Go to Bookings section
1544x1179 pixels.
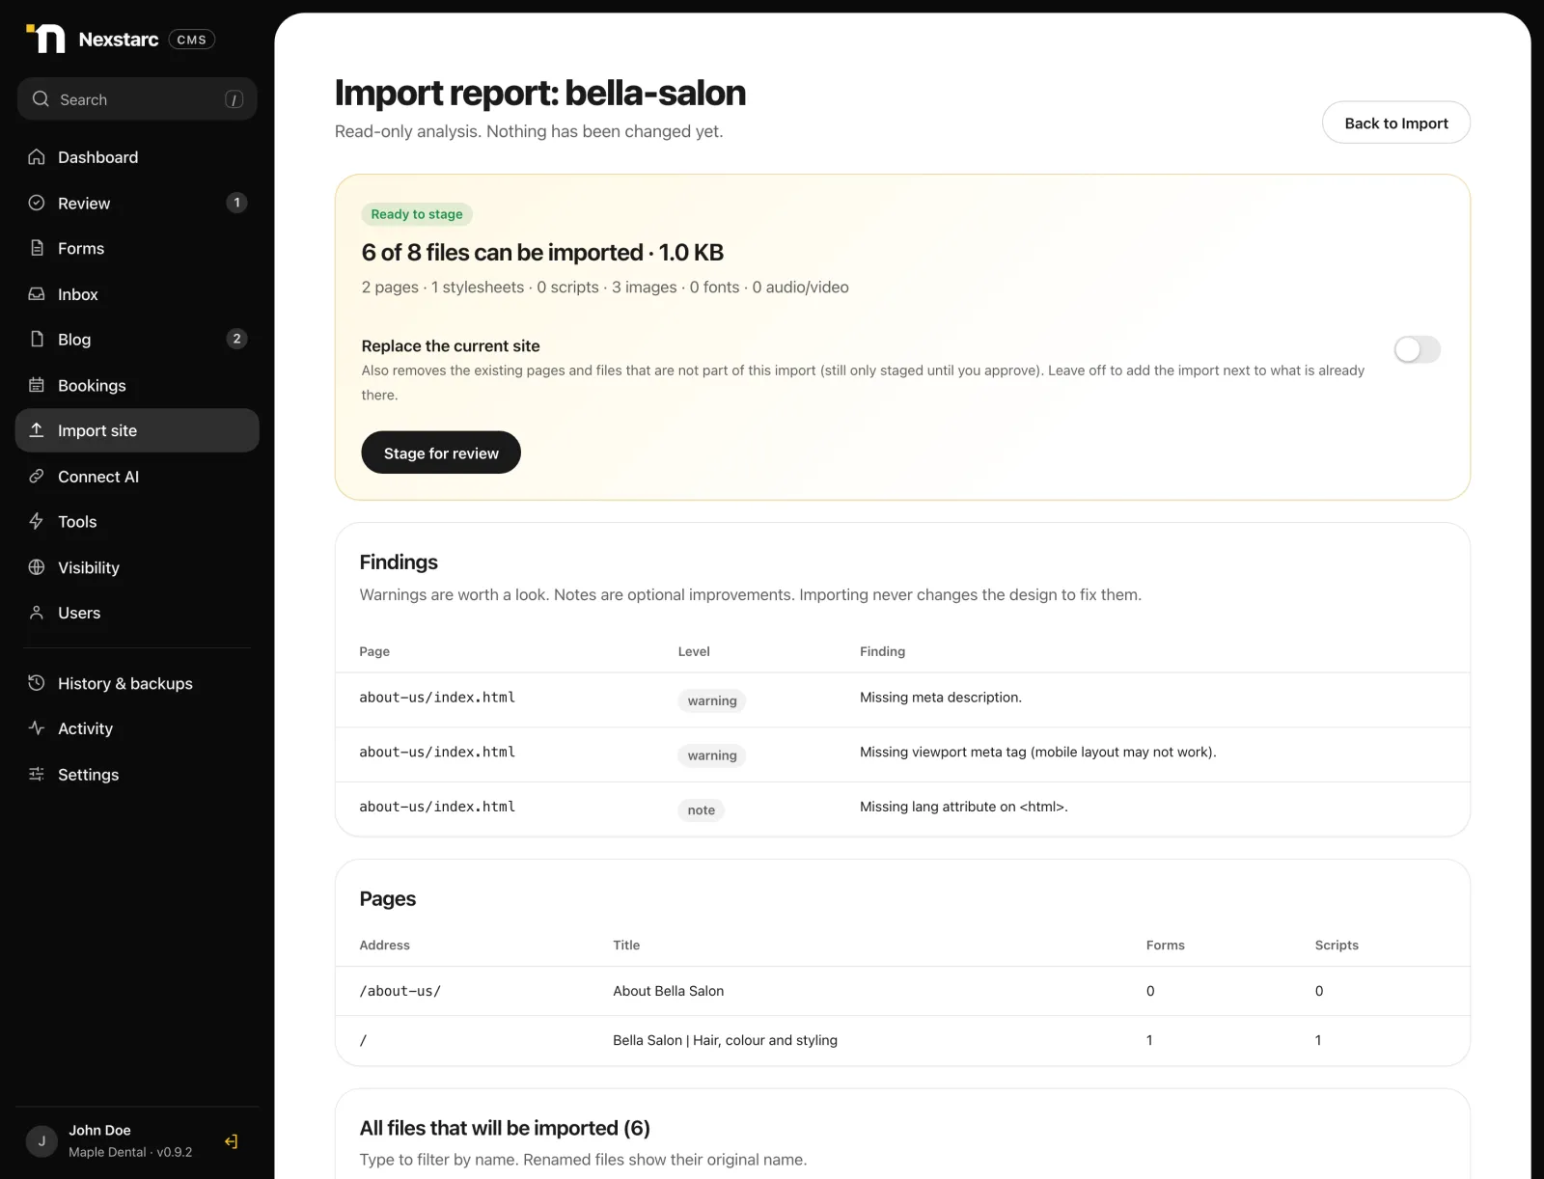point(137,385)
